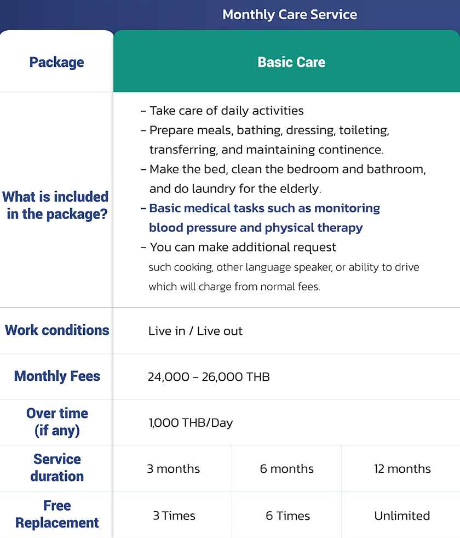Click 'What is included in the package?' label
Viewport: 460px width, 538px height.
pyautogui.click(x=56, y=205)
